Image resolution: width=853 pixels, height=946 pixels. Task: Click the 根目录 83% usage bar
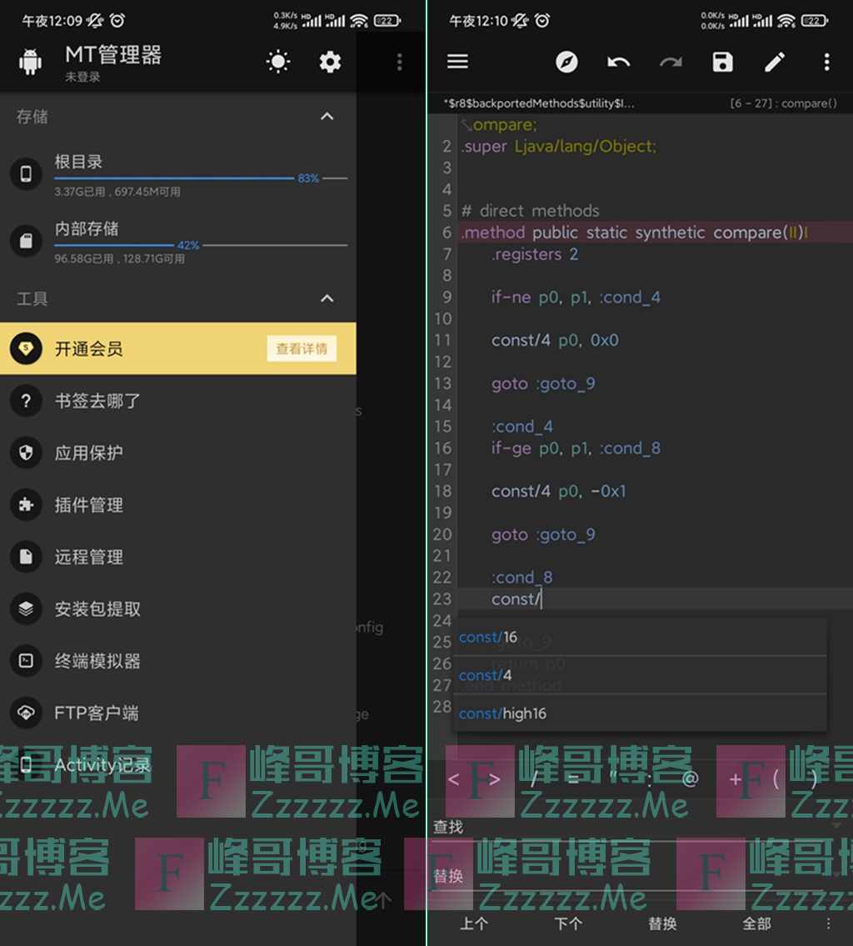tap(201, 178)
